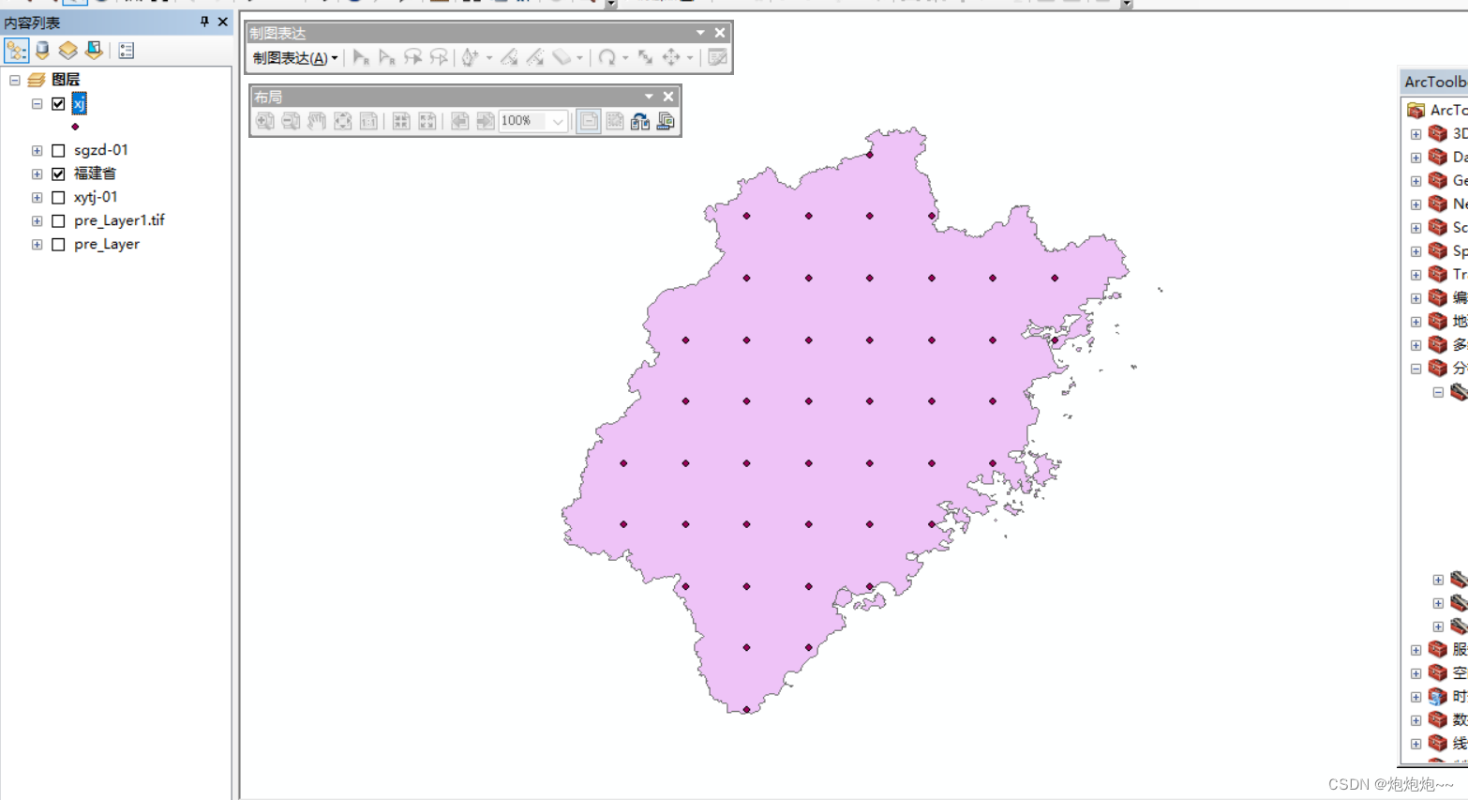The height and width of the screenshot is (800, 1468).
Task: Open 制图表达(A) dropdown menu
Action: (x=295, y=58)
